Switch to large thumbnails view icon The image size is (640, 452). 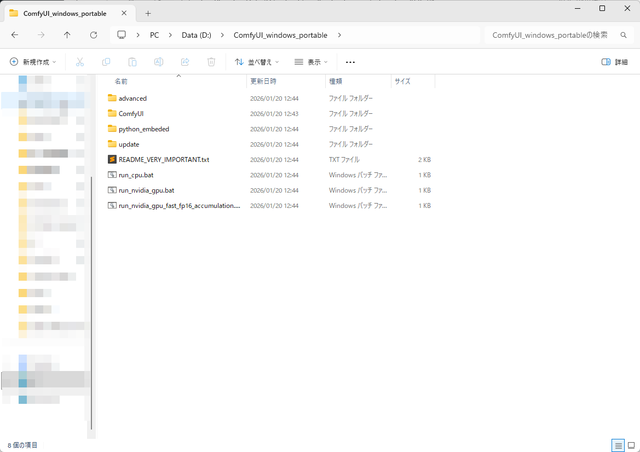(631, 445)
